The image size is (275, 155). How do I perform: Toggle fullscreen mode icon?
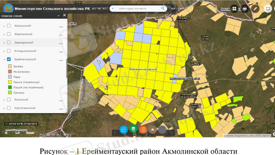coord(268,9)
